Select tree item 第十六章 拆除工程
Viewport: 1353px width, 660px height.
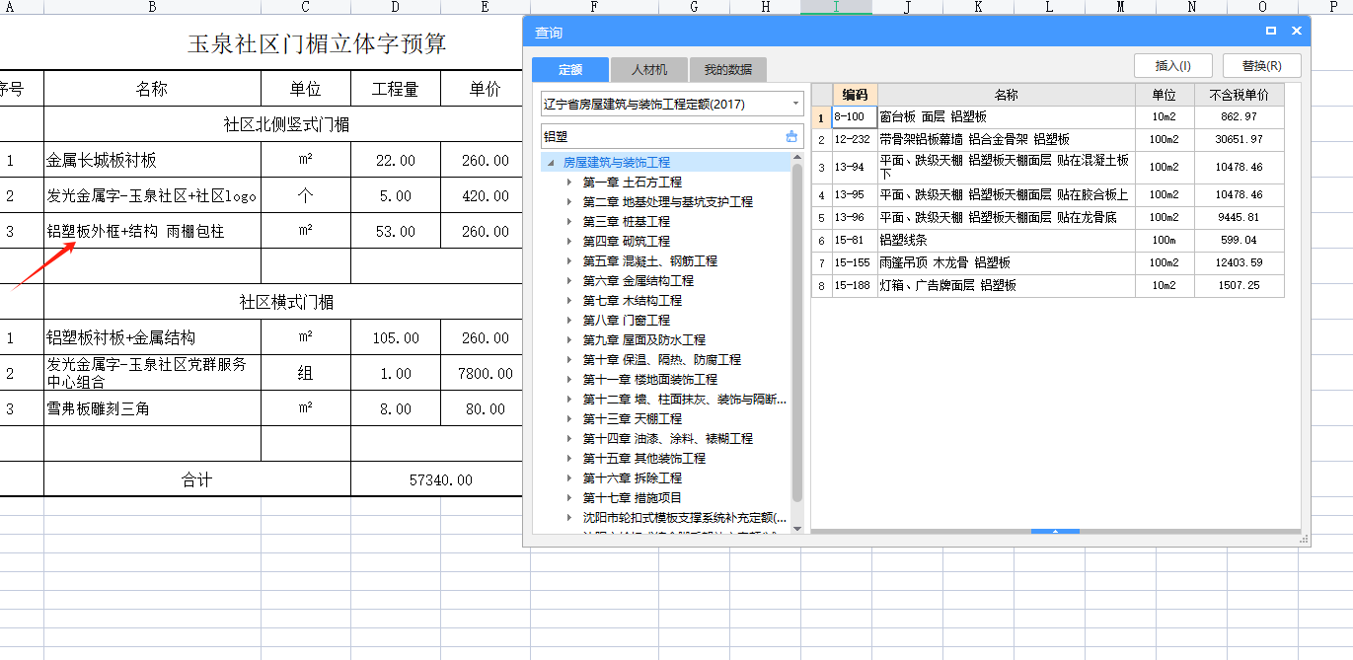coord(632,478)
